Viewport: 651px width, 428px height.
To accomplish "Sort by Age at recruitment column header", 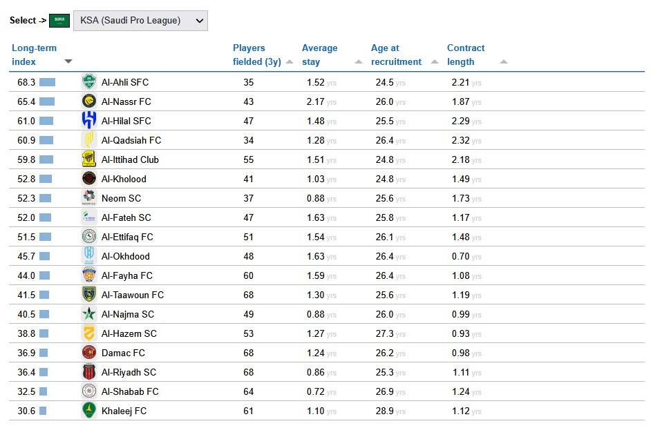I will (396, 55).
